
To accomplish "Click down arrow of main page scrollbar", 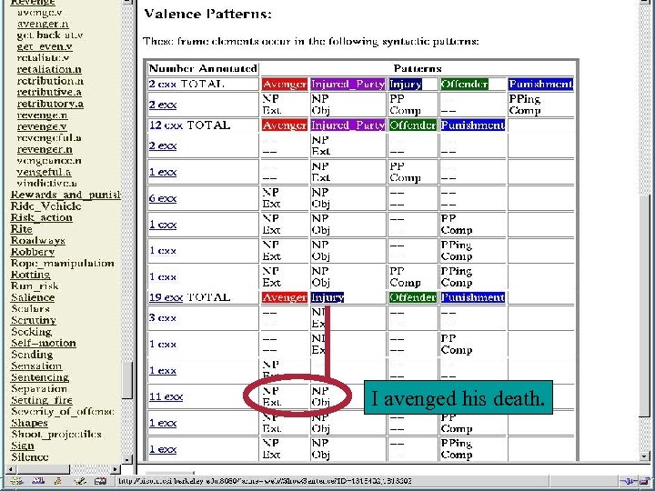I will (x=645, y=456).
